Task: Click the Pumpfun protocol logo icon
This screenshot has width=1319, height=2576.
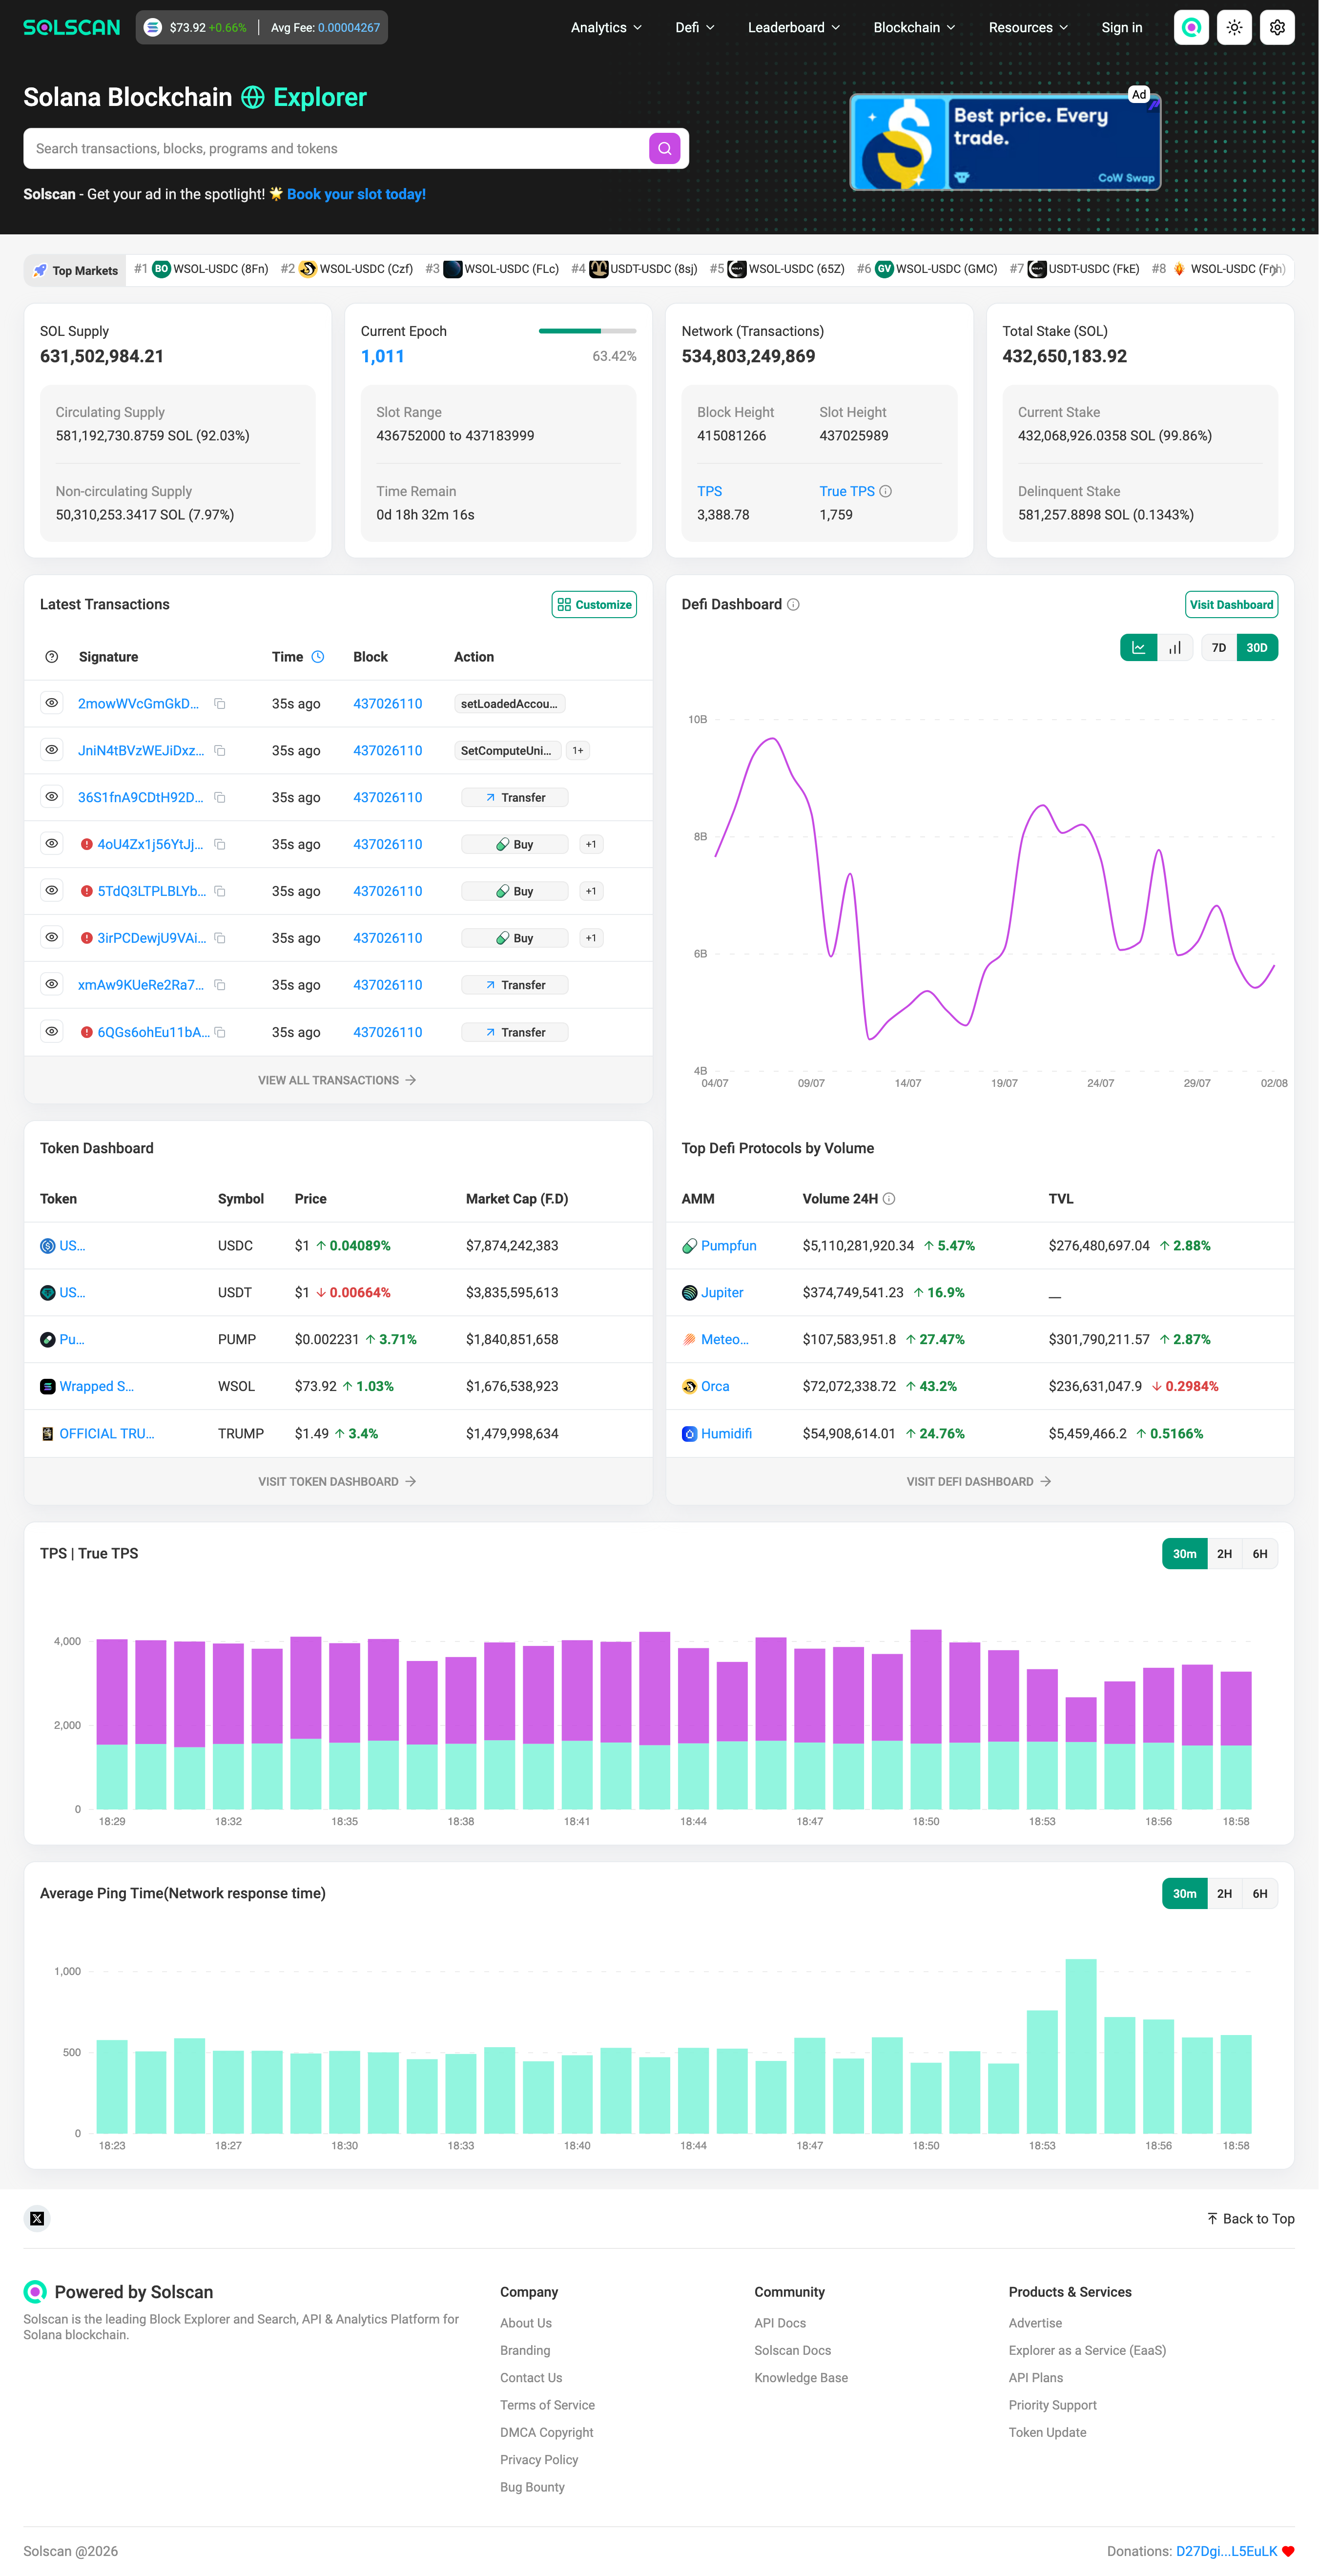Action: click(689, 1246)
